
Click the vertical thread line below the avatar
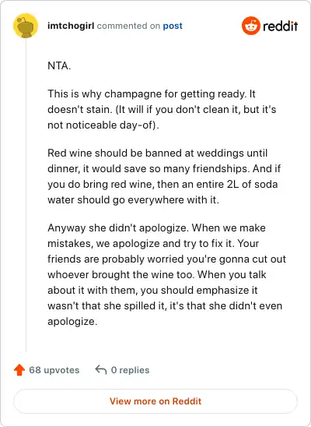(x=26, y=195)
